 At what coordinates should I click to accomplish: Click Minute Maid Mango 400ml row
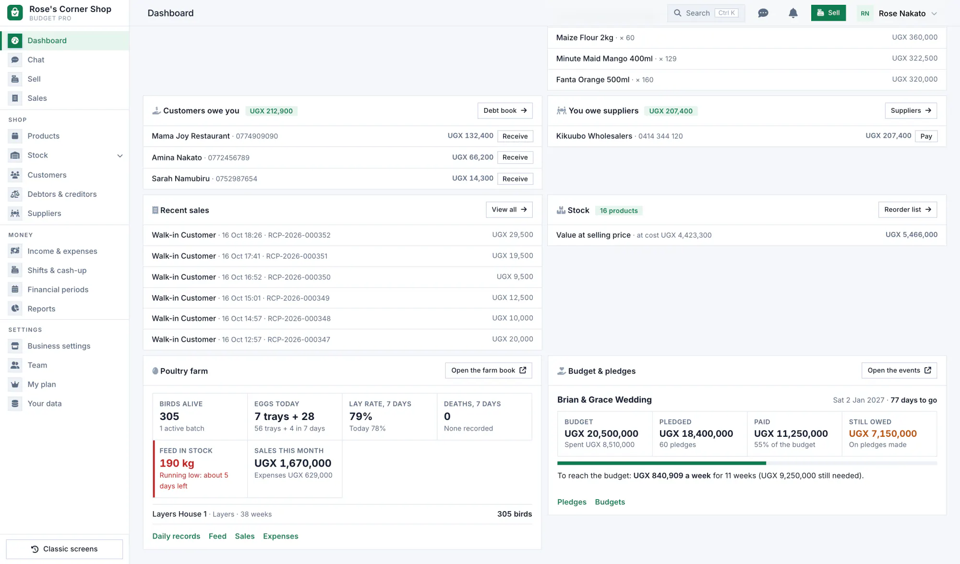(x=746, y=59)
